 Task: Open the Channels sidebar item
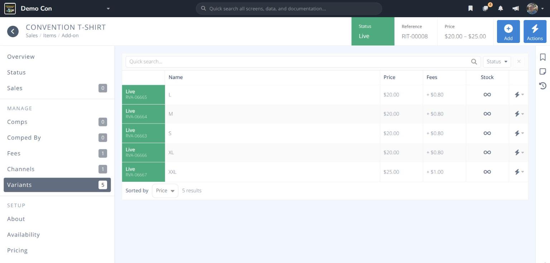(57, 169)
